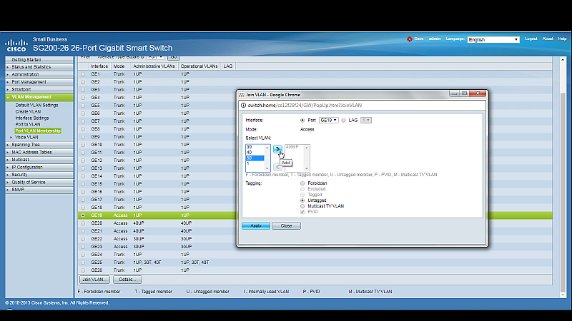This screenshot has height=321, width=572.
Task: Open the English language dropdown
Action: click(x=493, y=39)
